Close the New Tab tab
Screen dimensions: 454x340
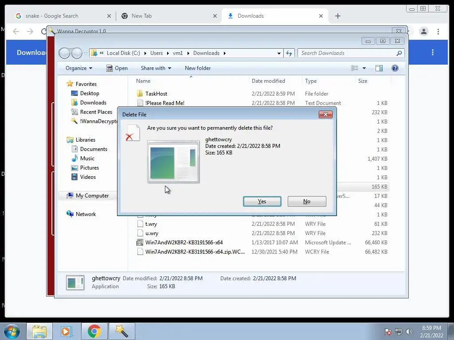click(x=215, y=16)
